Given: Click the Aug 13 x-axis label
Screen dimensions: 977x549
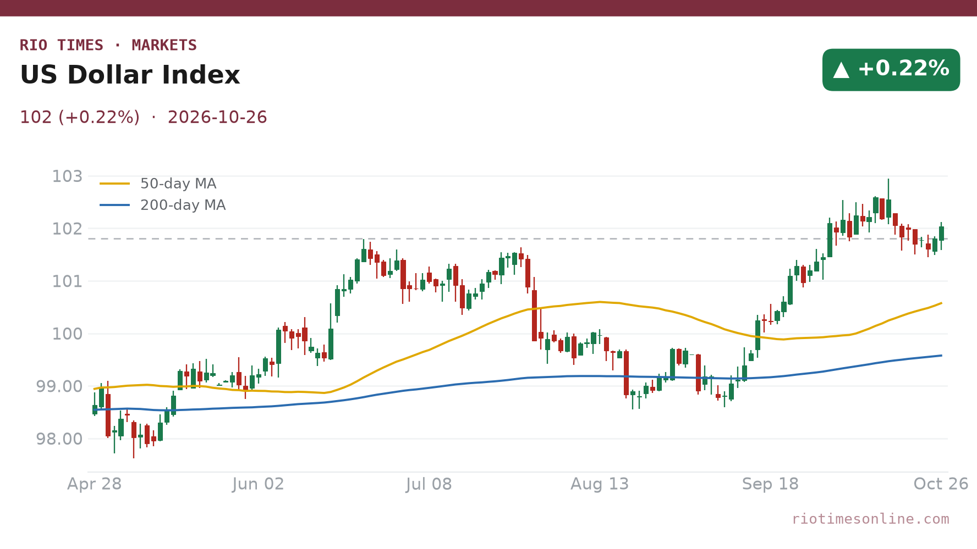Looking at the screenshot, I should (x=600, y=484).
